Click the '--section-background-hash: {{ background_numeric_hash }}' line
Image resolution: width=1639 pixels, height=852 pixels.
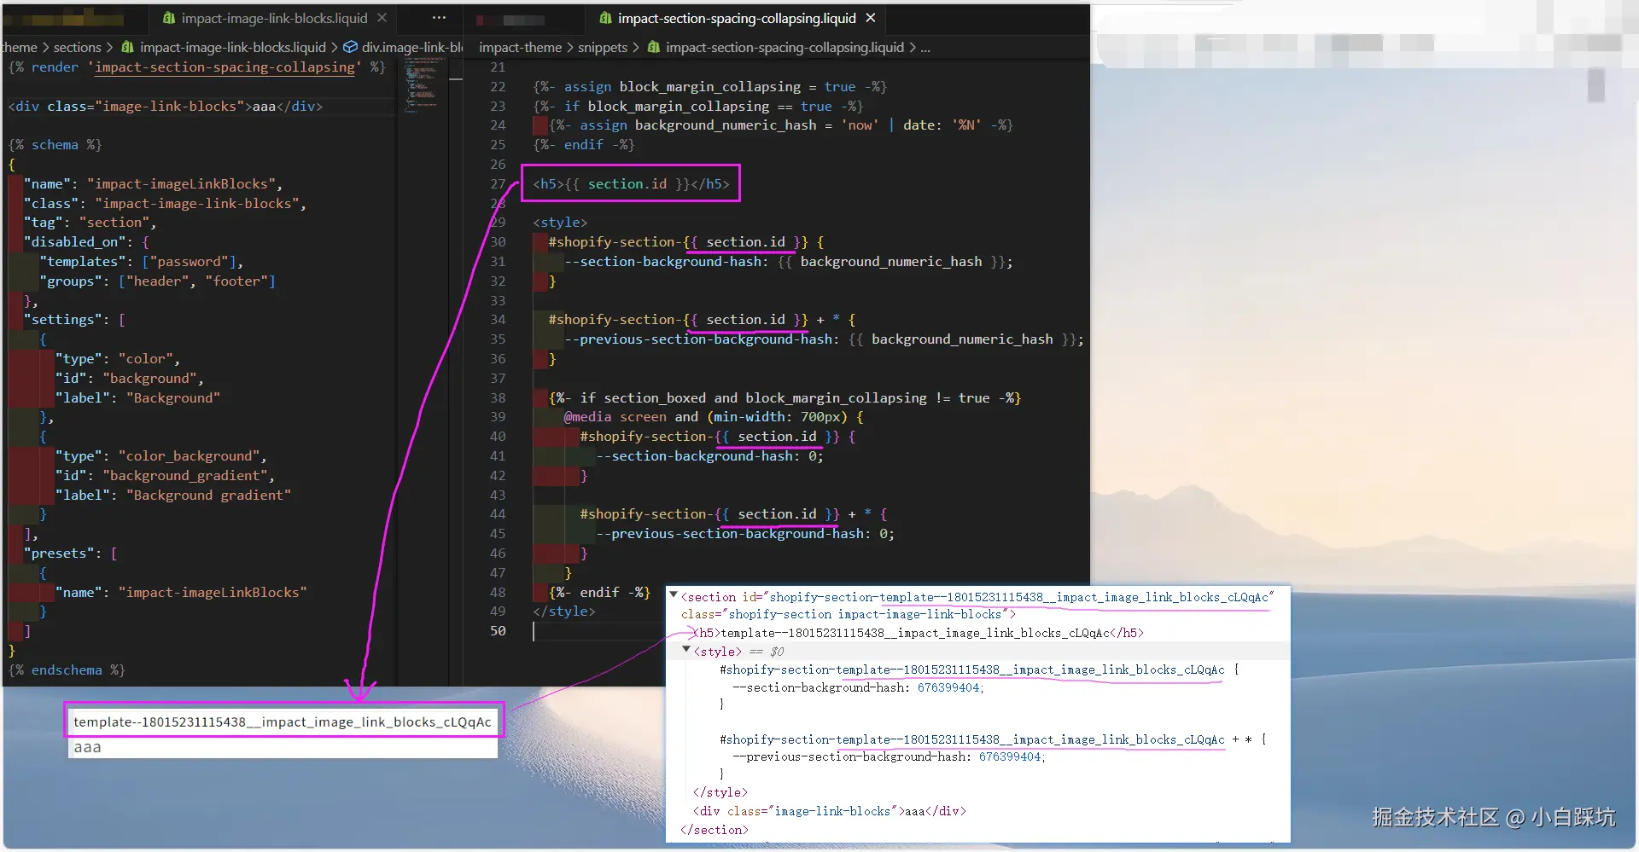pyautogui.click(x=789, y=262)
